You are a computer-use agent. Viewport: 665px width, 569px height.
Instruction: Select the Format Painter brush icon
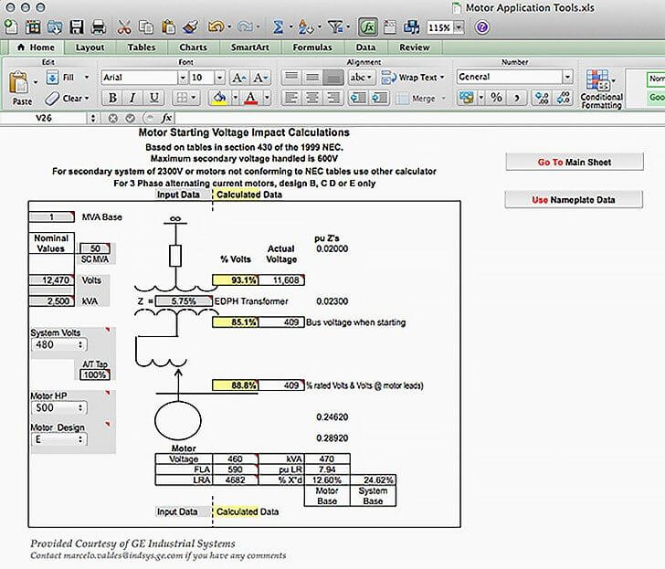point(190,27)
